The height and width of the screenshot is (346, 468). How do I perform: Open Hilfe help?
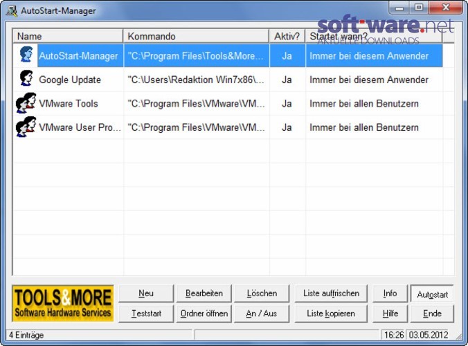click(390, 313)
